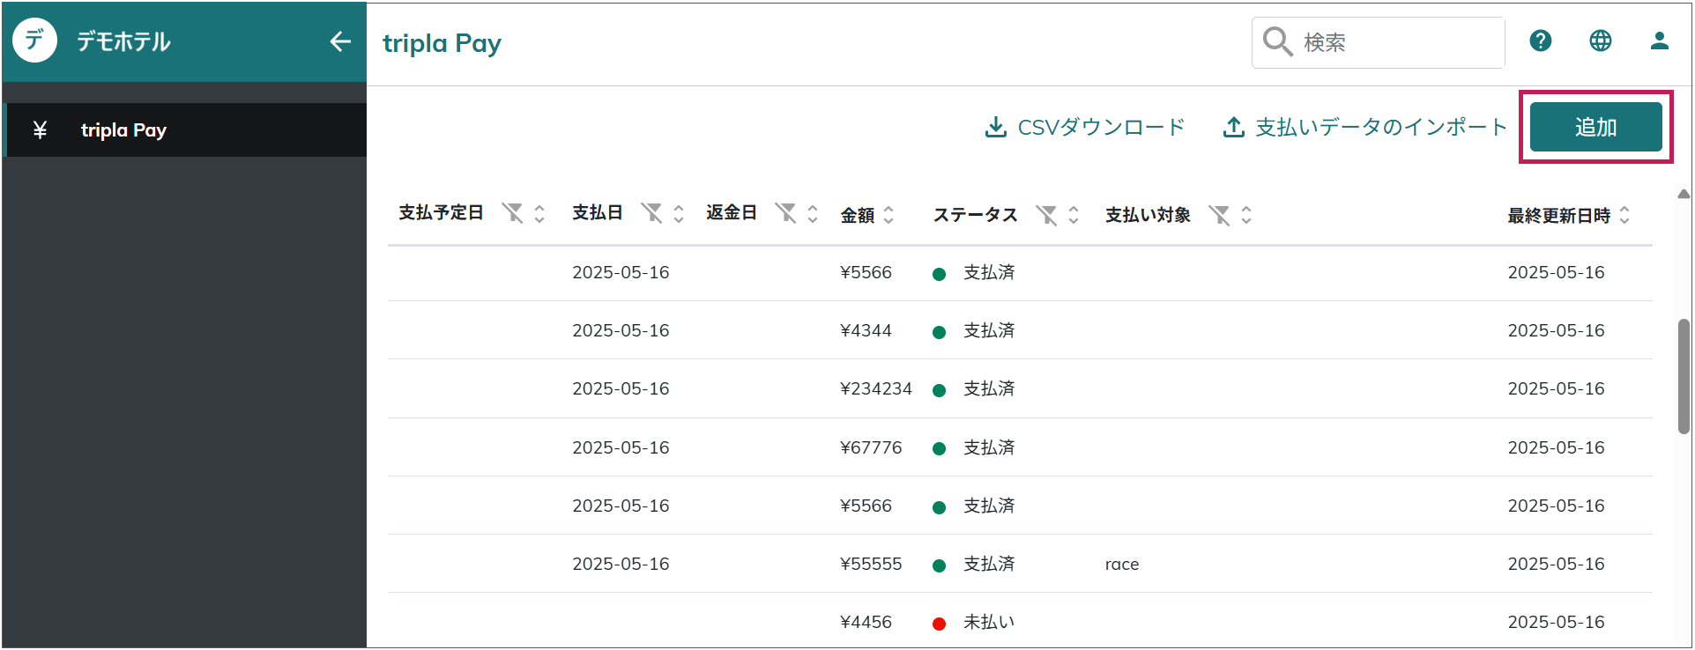Click the ¥55555 amount cell

point(871,564)
